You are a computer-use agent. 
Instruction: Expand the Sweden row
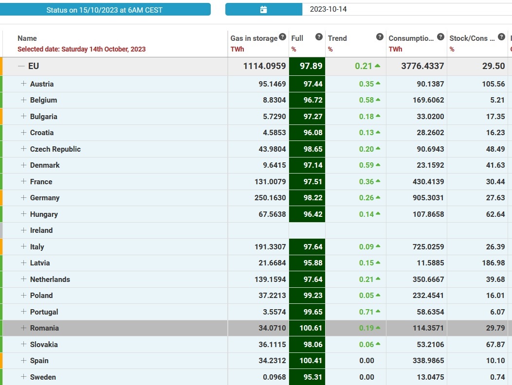point(23,377)
